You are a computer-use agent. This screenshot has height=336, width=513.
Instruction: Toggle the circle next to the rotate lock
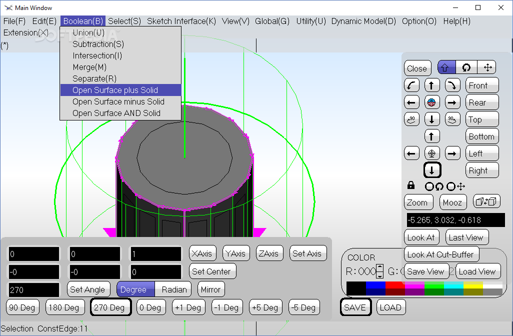[x=429, y=186]
